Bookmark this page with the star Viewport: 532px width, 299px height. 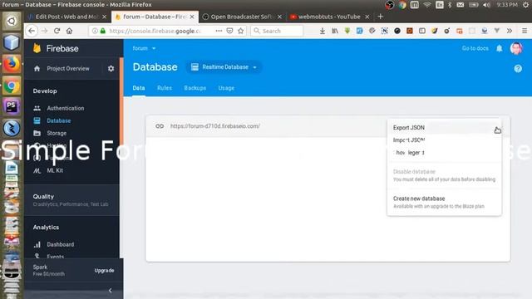[240, 31]
